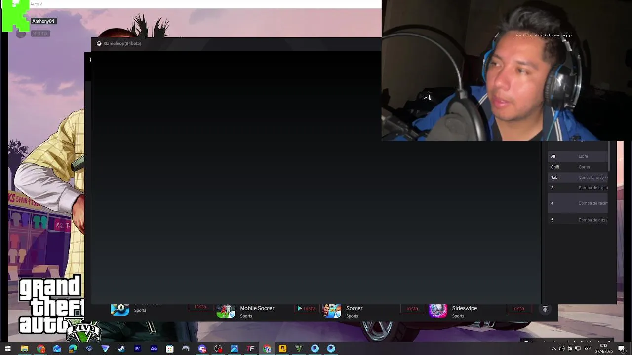Open File Explorer from the taskbar
This screenshot has height=355, width=632.
(x=24, y=349)
